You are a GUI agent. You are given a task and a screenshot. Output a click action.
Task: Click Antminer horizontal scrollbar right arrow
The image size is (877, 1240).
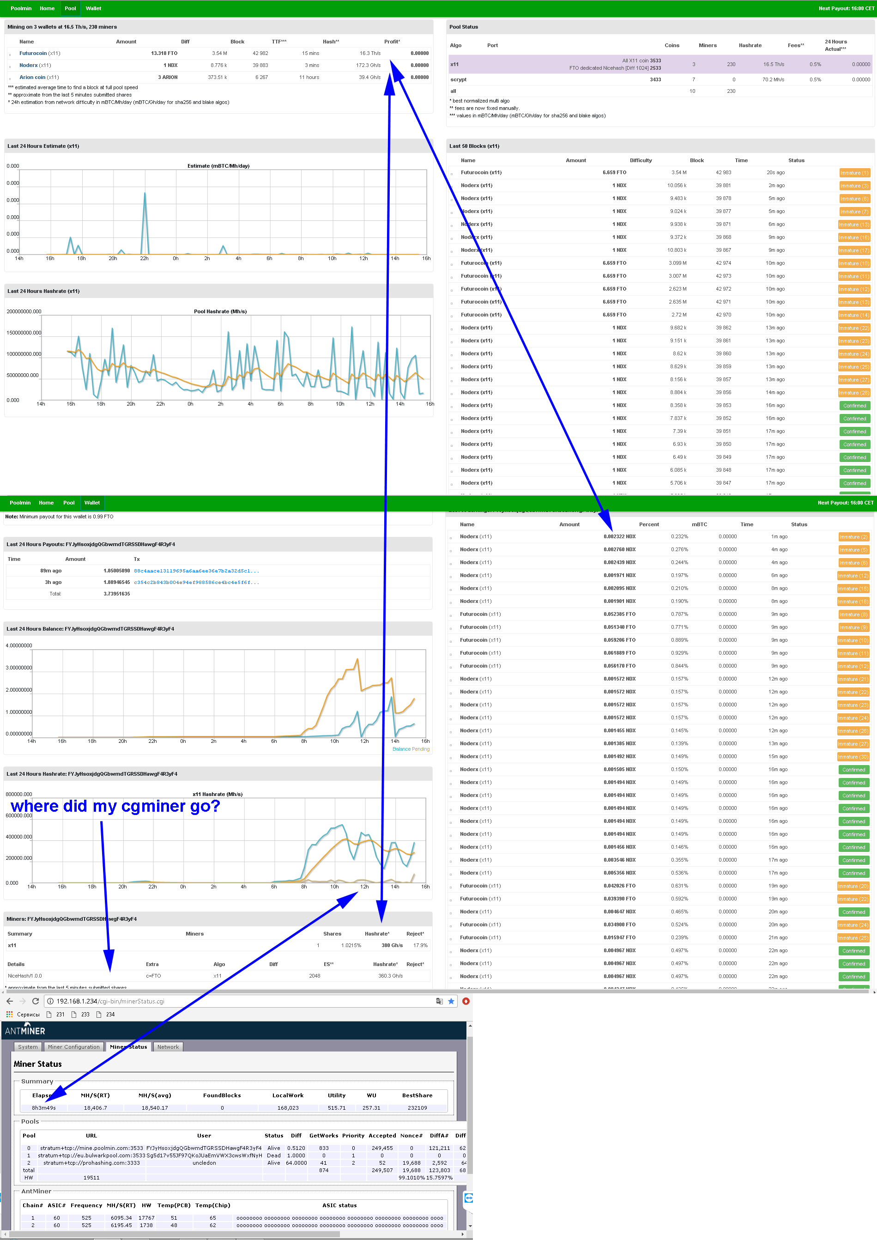point(463,1234)
